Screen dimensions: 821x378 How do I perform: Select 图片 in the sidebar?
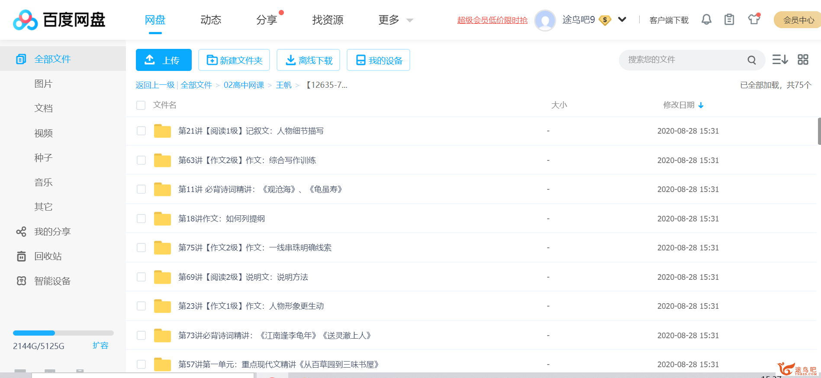click(x=43, y=84)
